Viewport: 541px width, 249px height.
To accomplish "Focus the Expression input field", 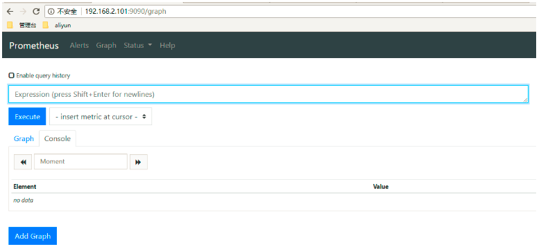I will 268,94.
